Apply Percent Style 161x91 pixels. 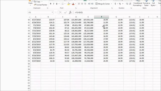point(120,4)
